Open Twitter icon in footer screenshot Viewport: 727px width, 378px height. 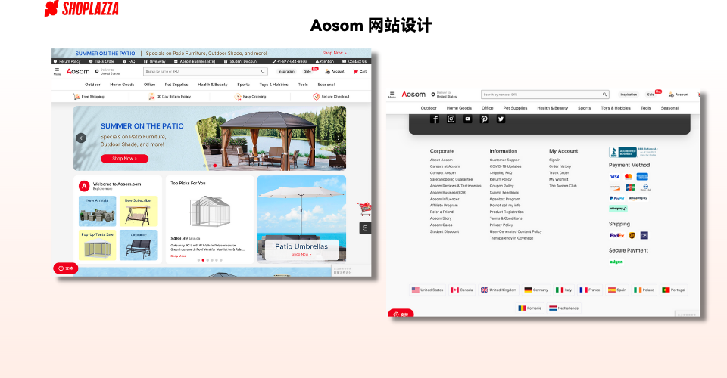coord(501,119)
